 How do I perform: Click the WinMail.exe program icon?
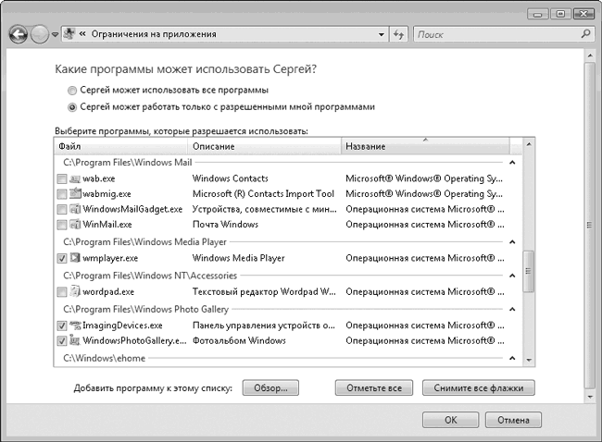pos(75,225)
